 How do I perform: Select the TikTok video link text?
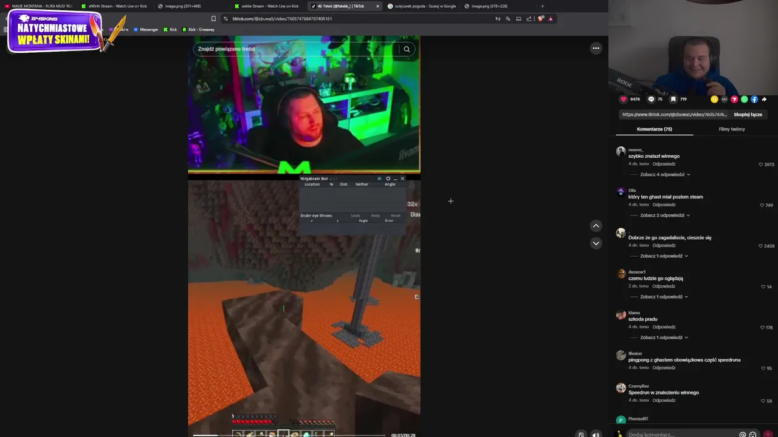[674, 115]
